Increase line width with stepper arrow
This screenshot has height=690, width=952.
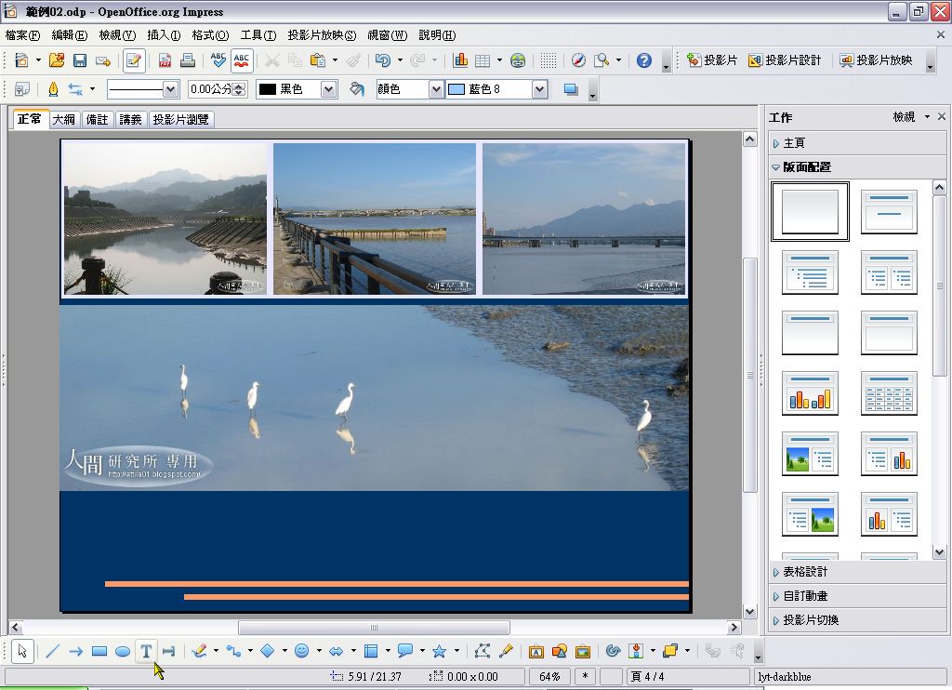(239, 86)
